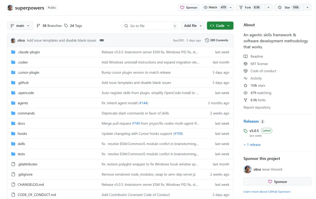Open the star lists dropdown arrow

(x=307, y=7)
